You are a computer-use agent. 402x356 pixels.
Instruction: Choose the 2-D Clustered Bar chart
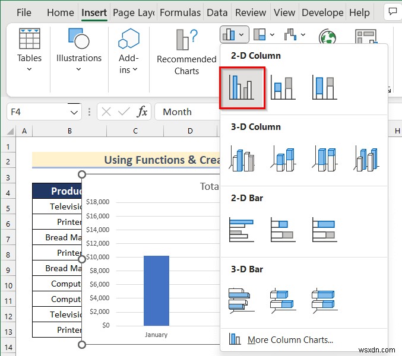pyautogui.click(x=242, y=230)
